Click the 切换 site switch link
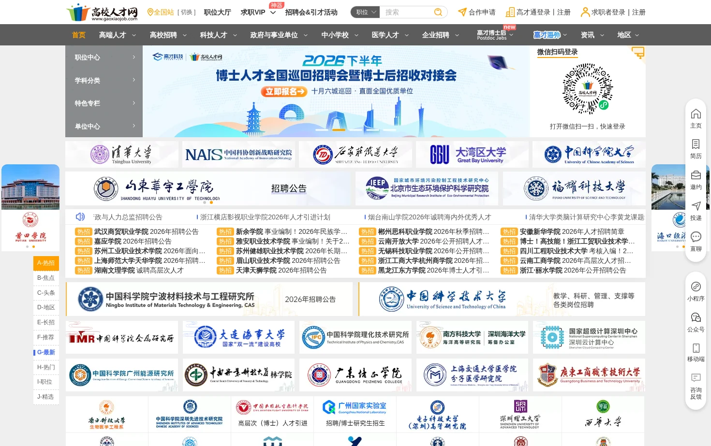The height and width of the screenshot is (446, 711). pyautogui.click(x=186, y=12)
